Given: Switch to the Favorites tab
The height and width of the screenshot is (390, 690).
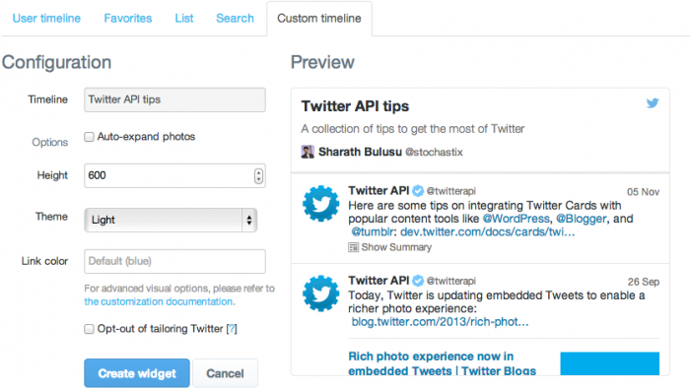Looking at the screenshot, I should 128,18.
